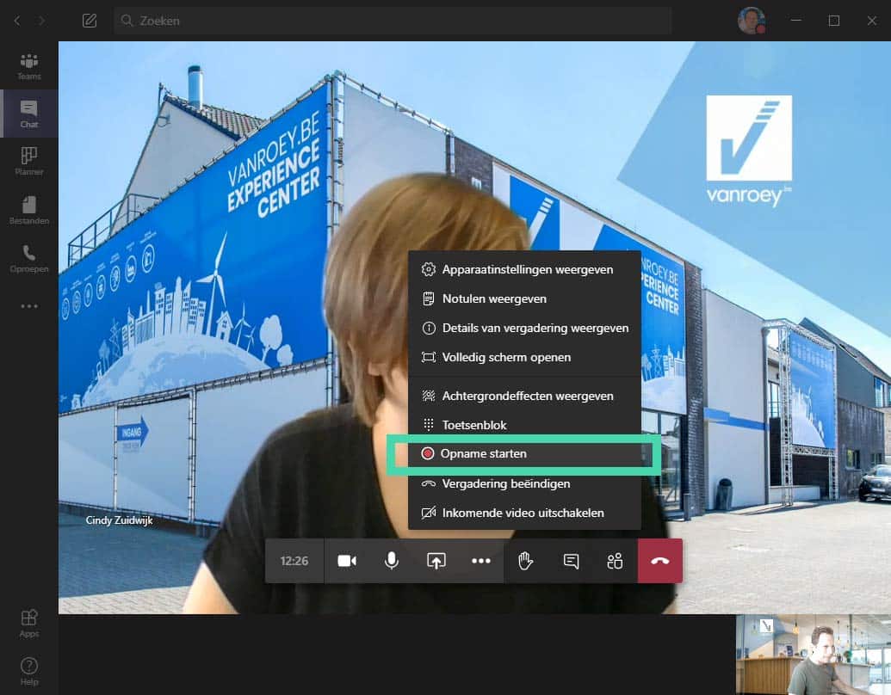This screenshot has height=695, width=891.
Task: Hang up with the red phone button
Action: coord(659,561)
